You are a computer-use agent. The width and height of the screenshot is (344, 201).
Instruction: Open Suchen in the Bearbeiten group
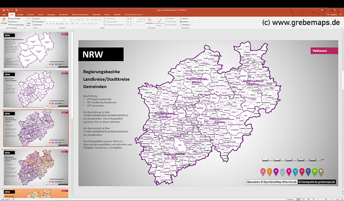click(x=184, y=18)
